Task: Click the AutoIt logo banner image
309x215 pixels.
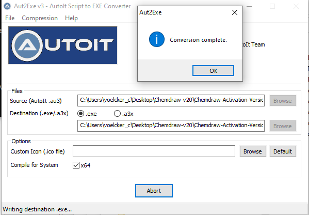Action: (62, 45)
